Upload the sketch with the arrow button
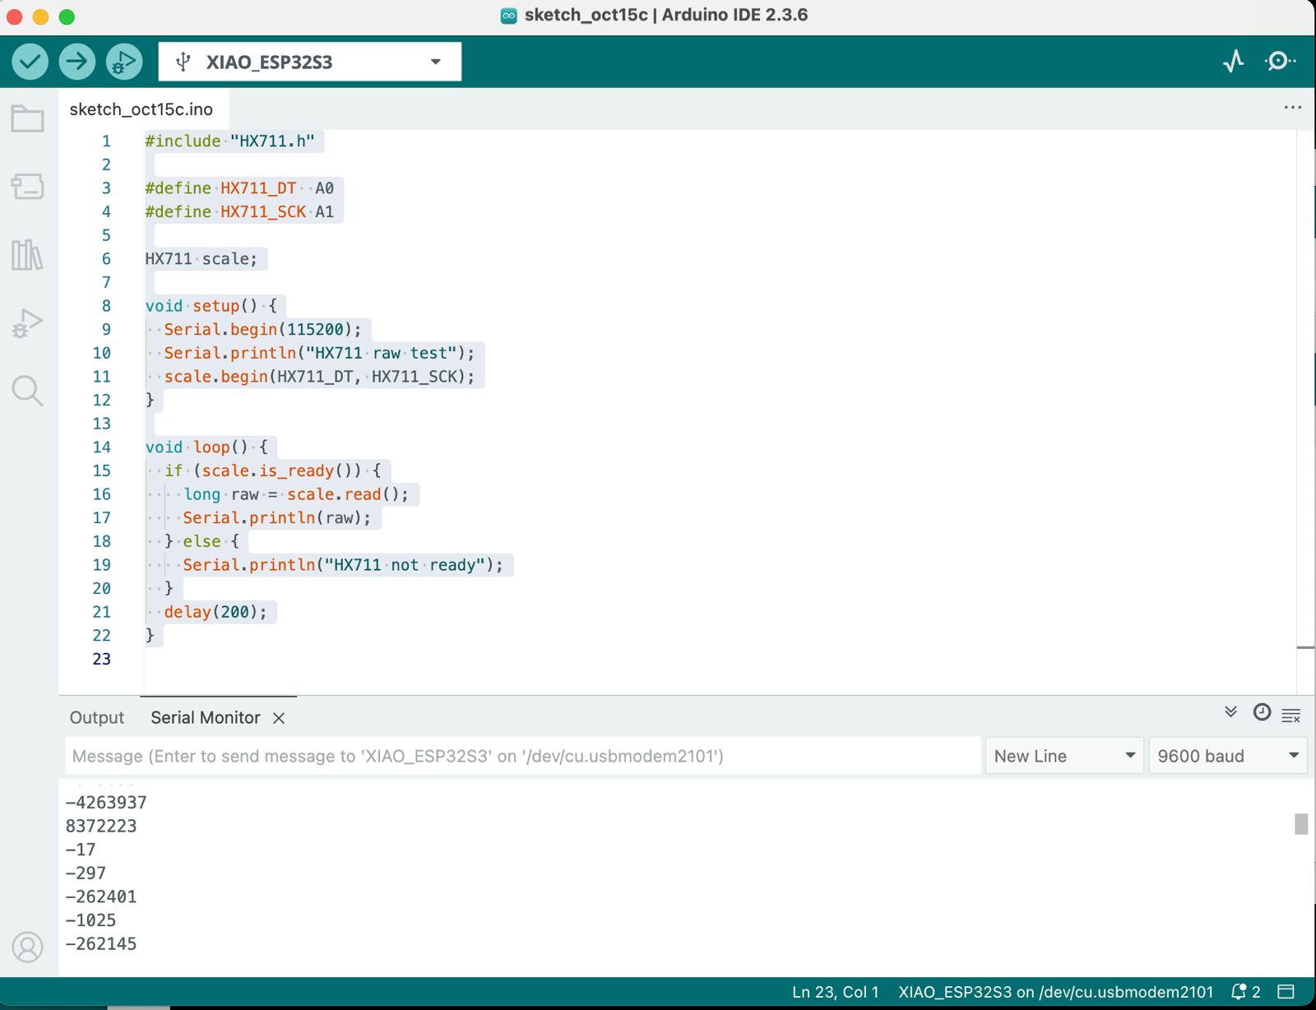1316x1010 pixels. click(77, 62)
